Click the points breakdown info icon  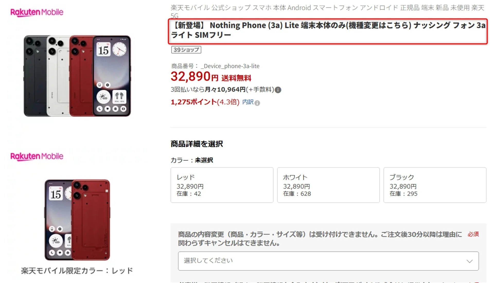click(x=257, y=103)
